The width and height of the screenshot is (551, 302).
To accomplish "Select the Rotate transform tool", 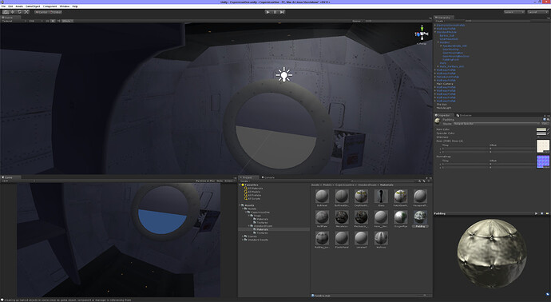I will click(x=19, y=12).
